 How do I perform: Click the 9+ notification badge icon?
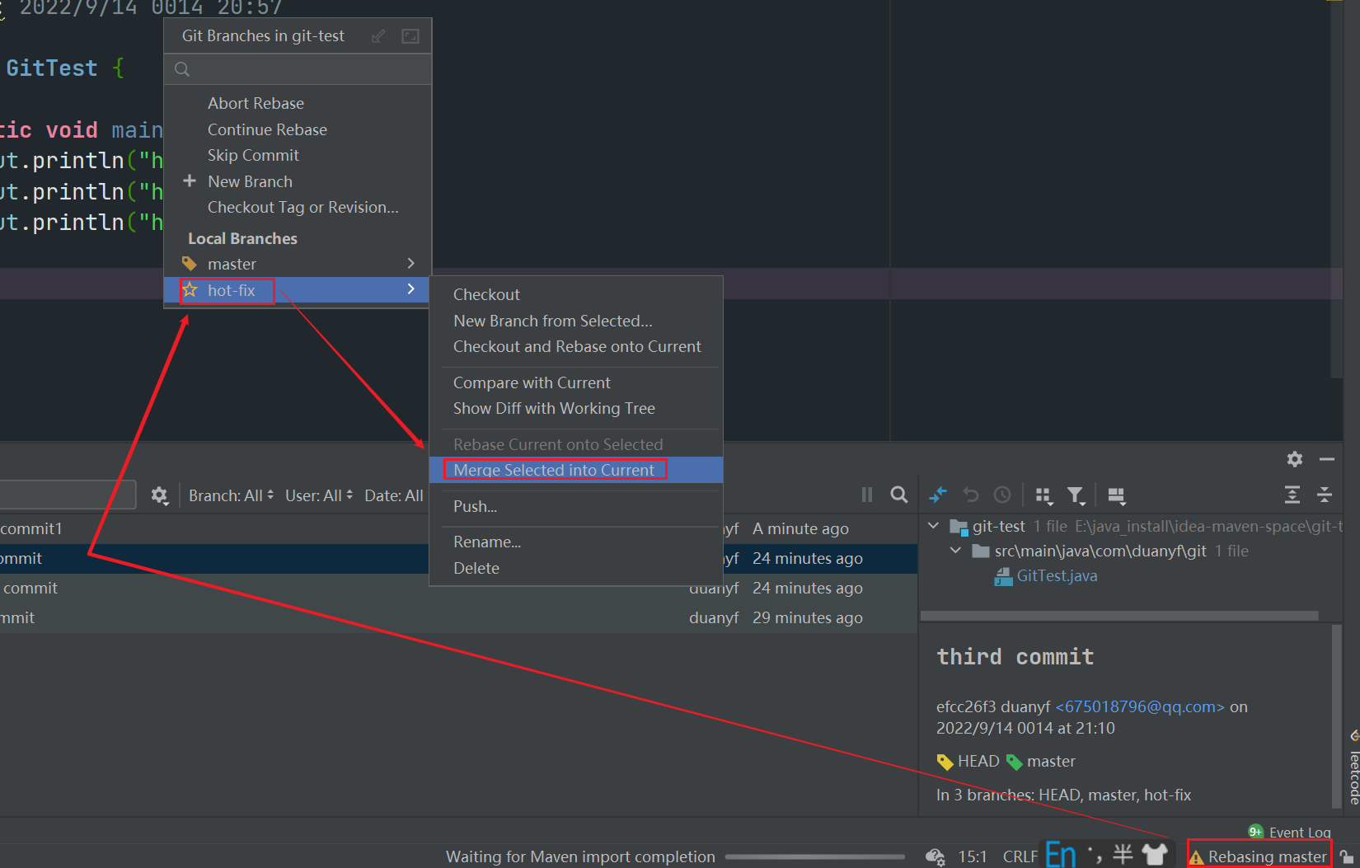click(1255, 832)
